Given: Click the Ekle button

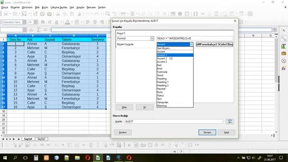Looking at the screenshot, I should [124, 107].
